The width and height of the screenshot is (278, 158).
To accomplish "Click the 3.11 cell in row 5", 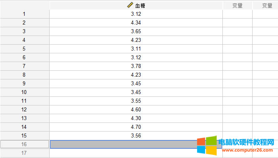I will tap(136, 49).
